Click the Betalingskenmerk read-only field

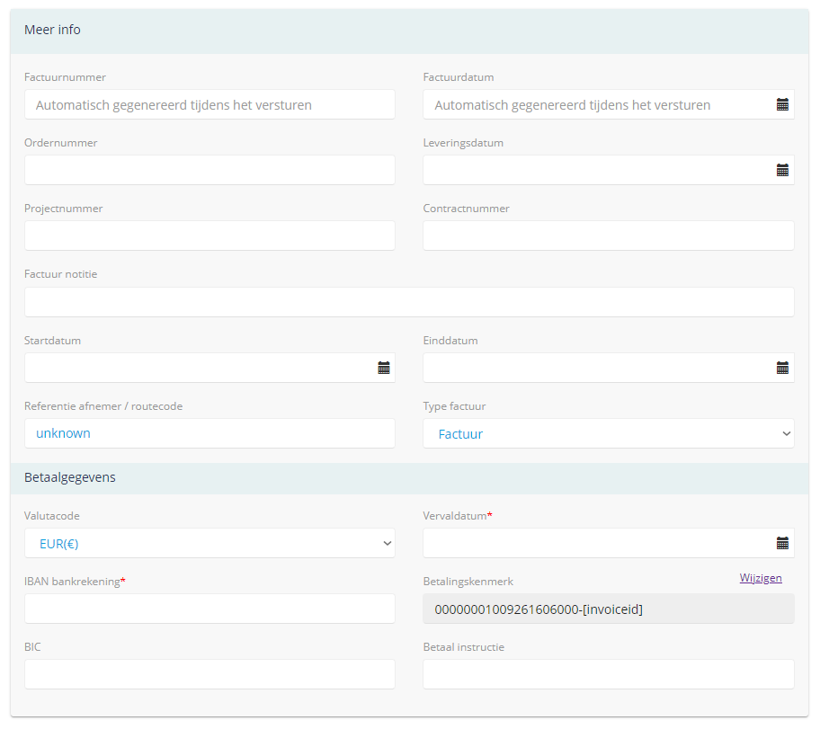pos(608,609)
